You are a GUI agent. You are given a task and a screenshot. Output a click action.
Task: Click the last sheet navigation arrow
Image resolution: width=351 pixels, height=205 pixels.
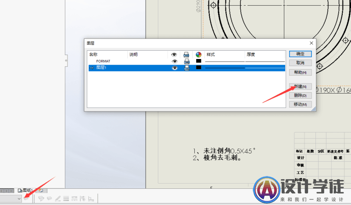point(12,191)
